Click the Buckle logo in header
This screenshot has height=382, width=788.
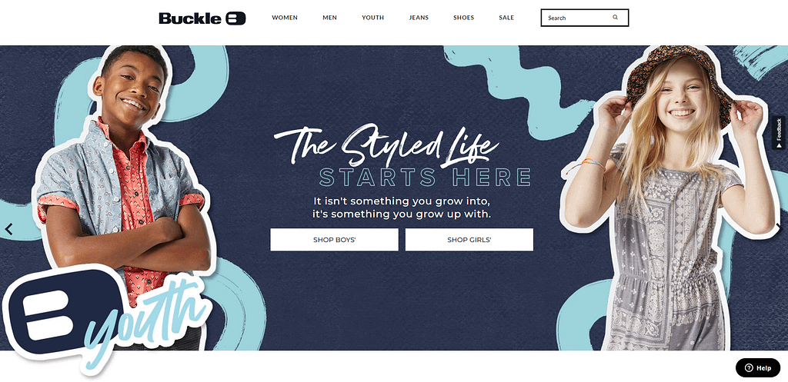pyautogui.click(x=202, y=18)
